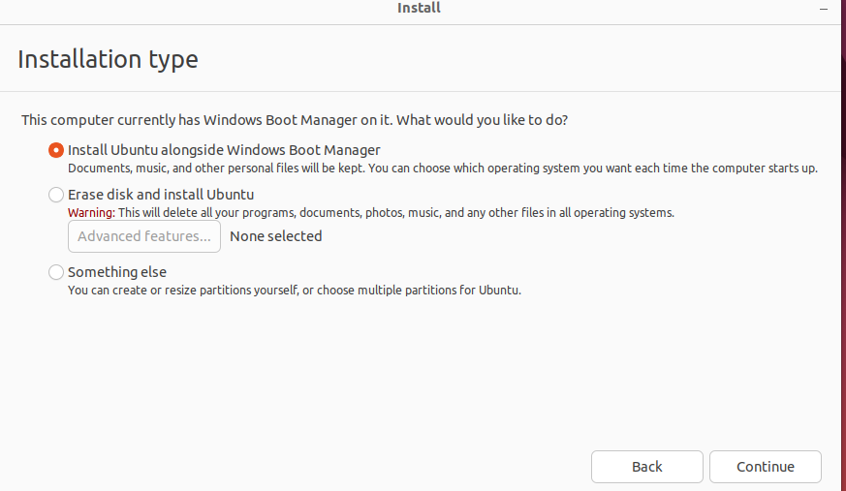Viewport: 846px width, 491px height.
Task: Click 'Documents, music, and other personal files' description
Action: [443, 169]
